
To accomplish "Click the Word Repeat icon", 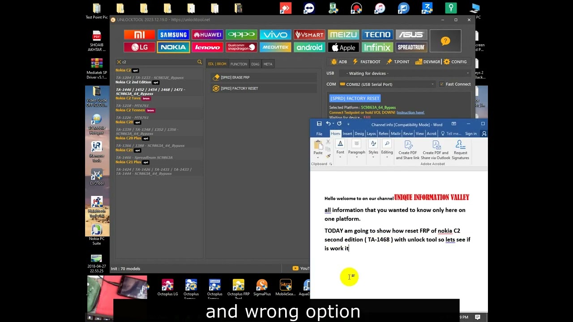I will (x=339, y=124).
